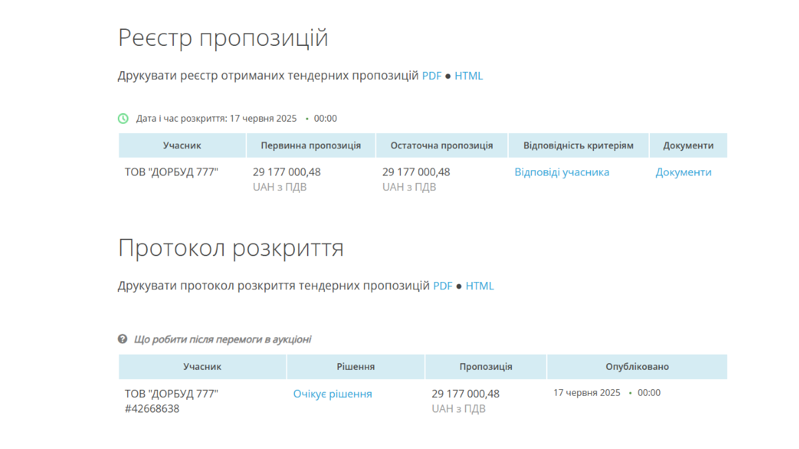Open PDF of the received tender proposals register

pyautogui.click(x=431, y=76)
